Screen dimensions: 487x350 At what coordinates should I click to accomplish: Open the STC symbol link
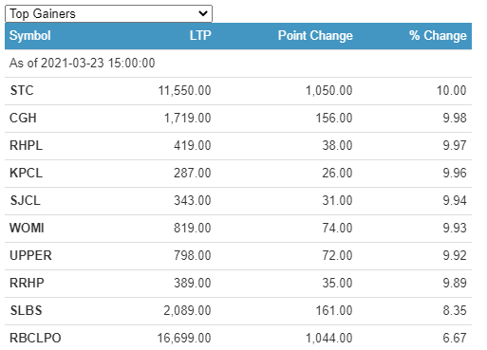(x=22, y=90)
